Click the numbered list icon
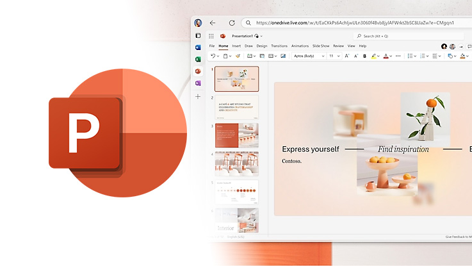Viewport: 472px width, 266px height. 422,56
